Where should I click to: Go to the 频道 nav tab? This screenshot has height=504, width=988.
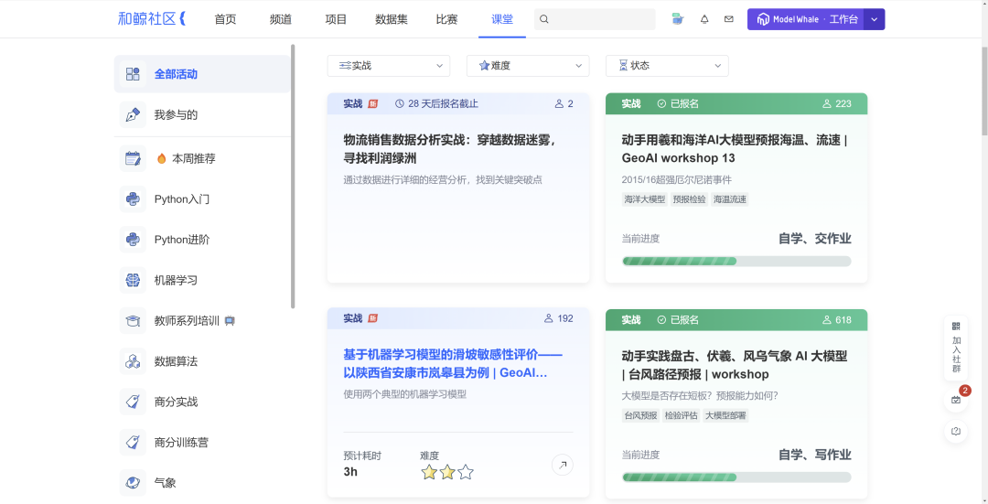(x=281, y=19)
